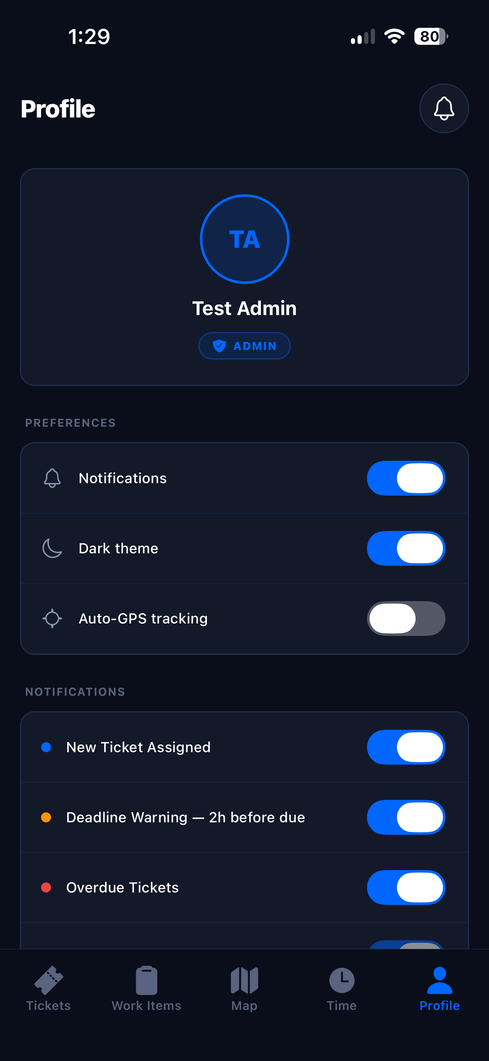
Task: Toggle the Deadline Warning switch
Action: [x=406, y=817]
